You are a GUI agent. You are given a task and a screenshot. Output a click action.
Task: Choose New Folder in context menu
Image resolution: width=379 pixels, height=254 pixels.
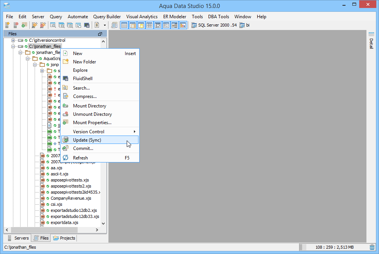(x=100, y=62)
